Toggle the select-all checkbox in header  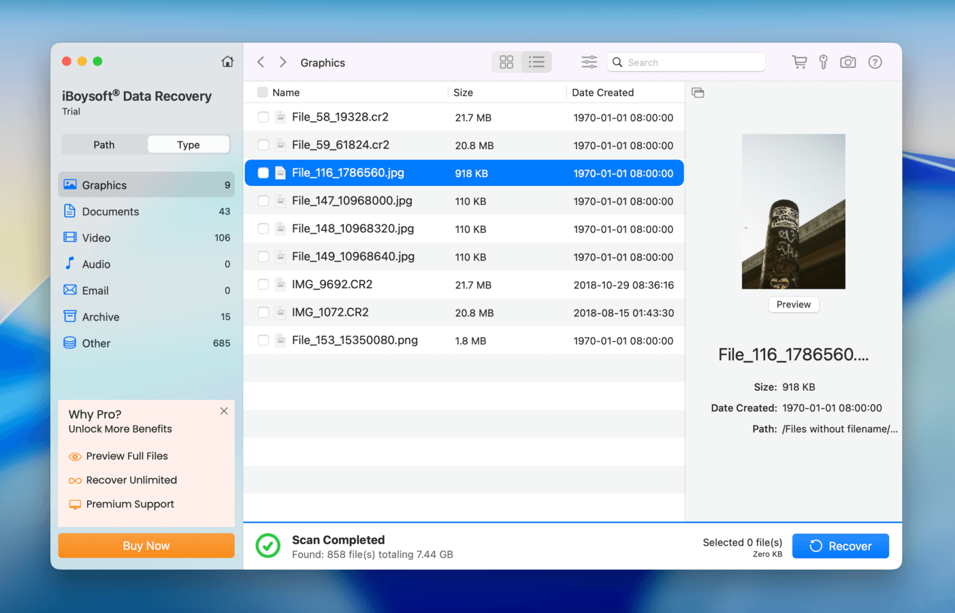pos(263,92)
